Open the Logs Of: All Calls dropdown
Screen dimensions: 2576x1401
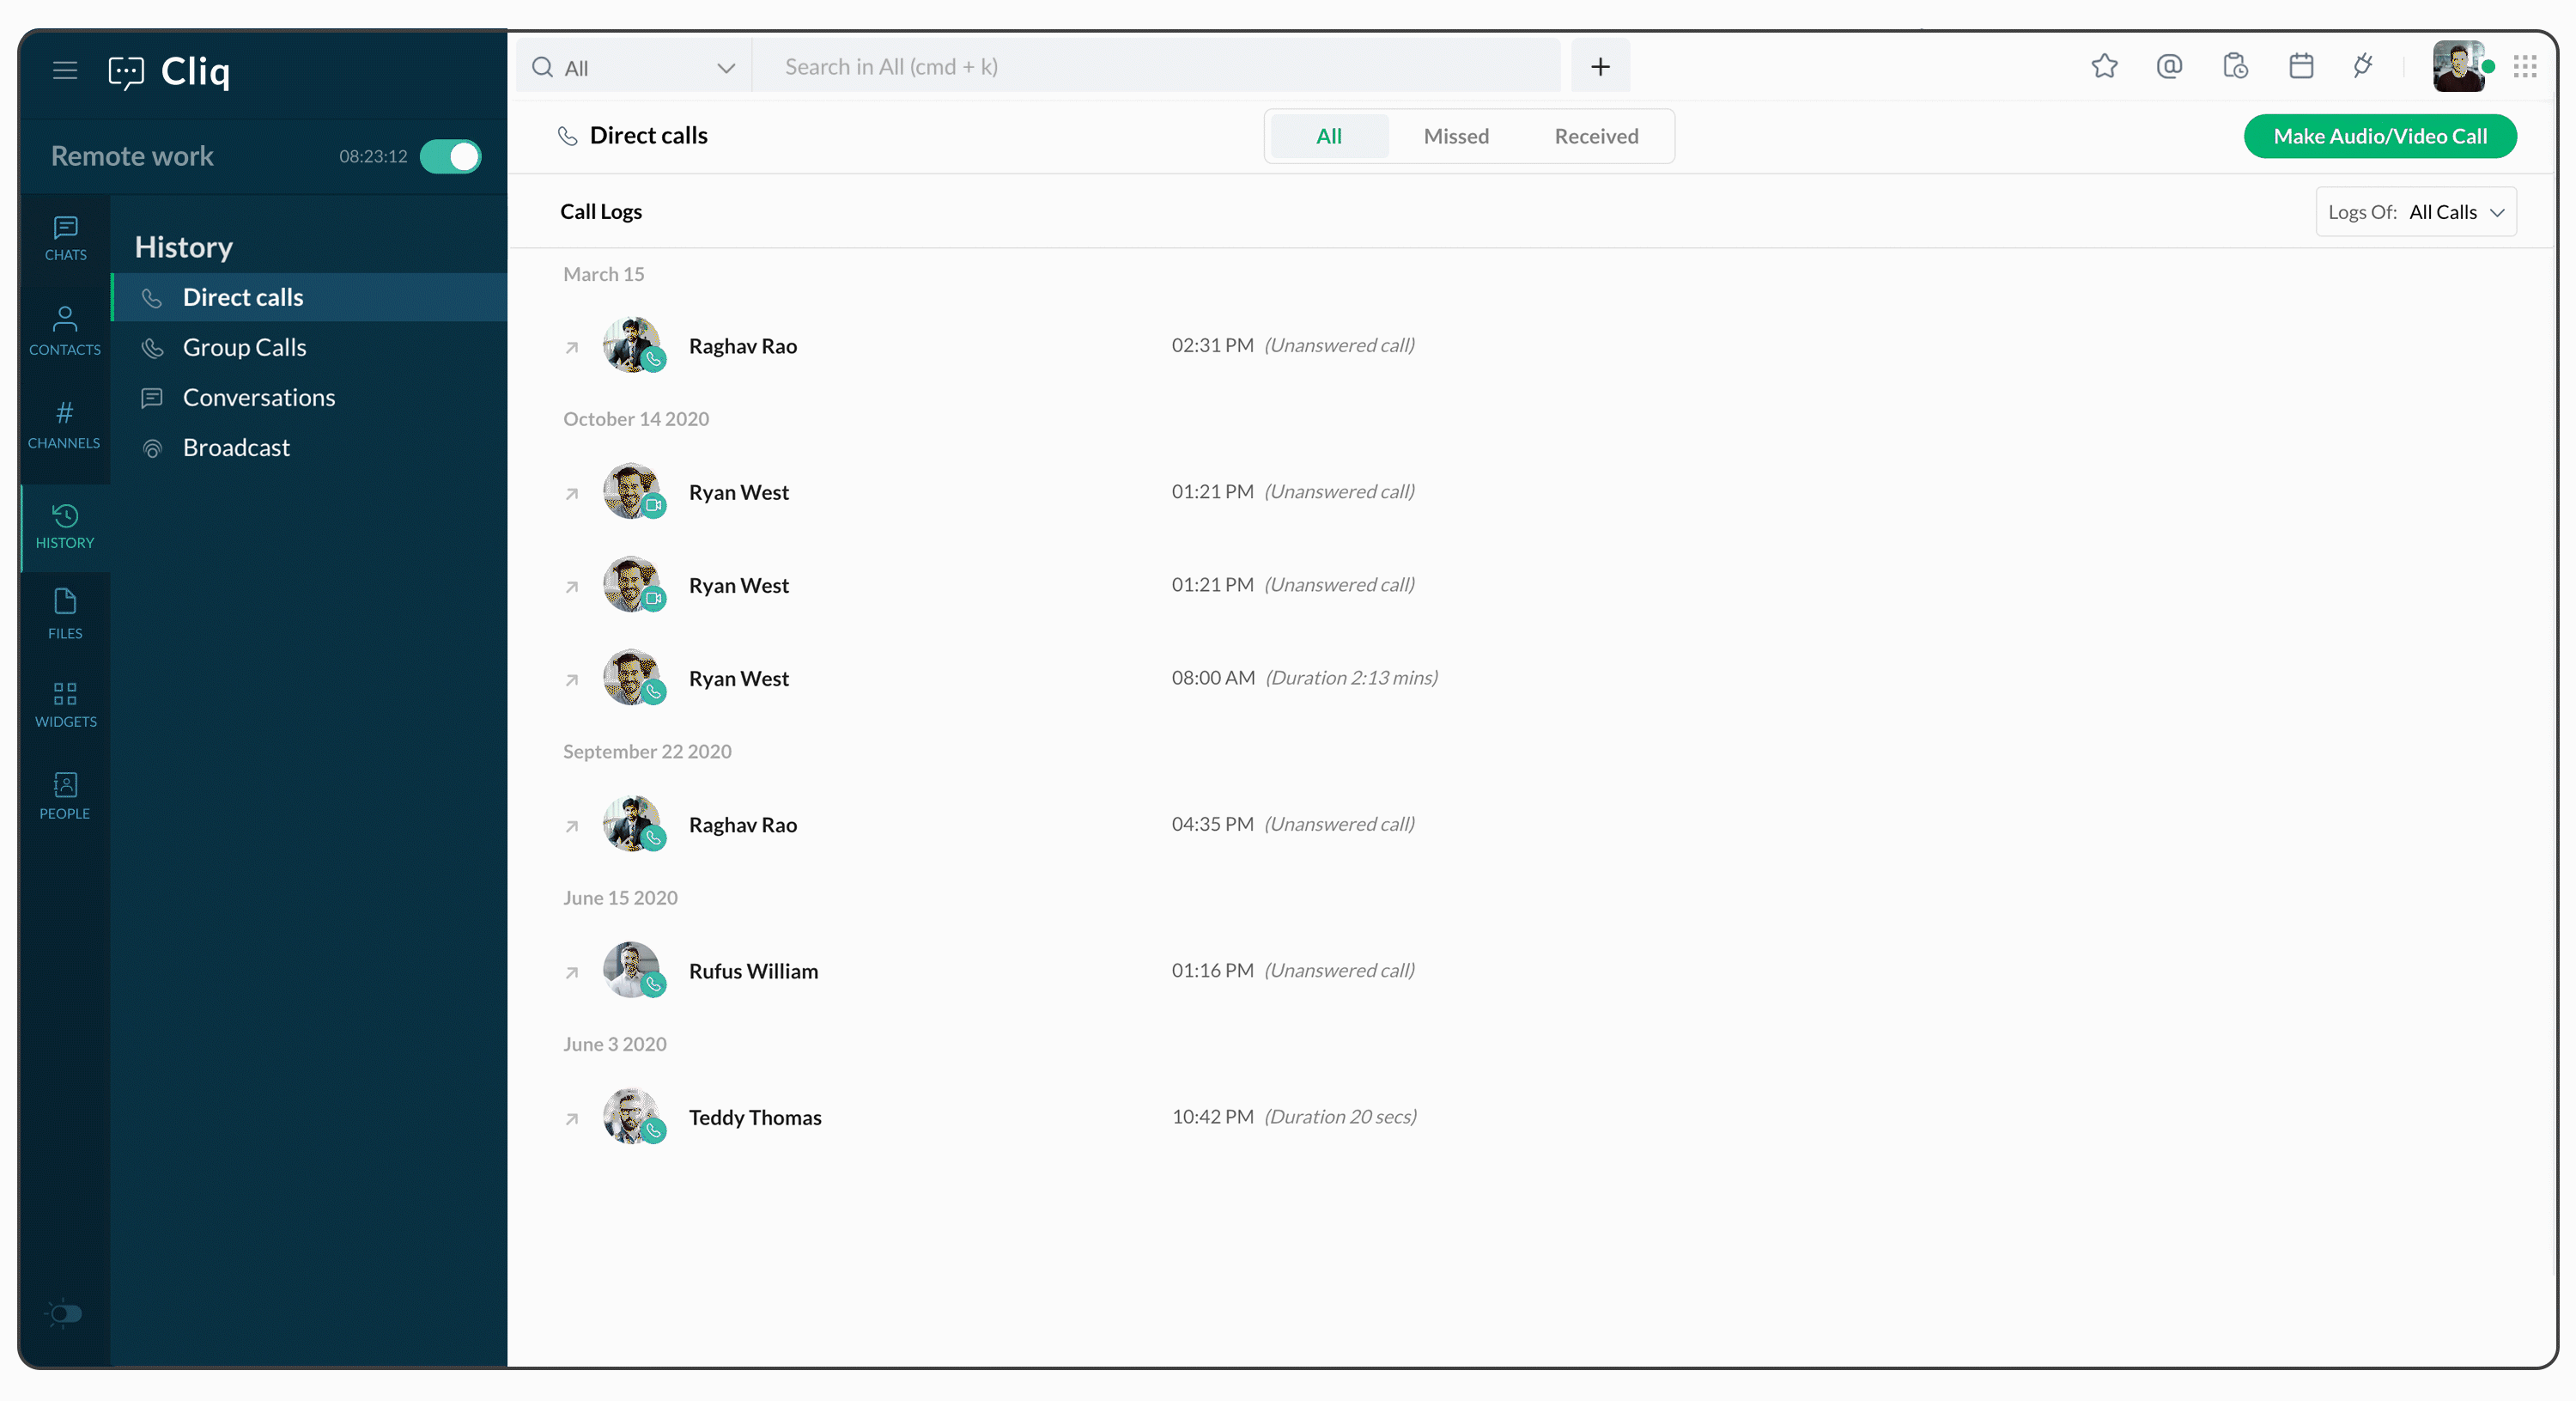point(2416,211)
